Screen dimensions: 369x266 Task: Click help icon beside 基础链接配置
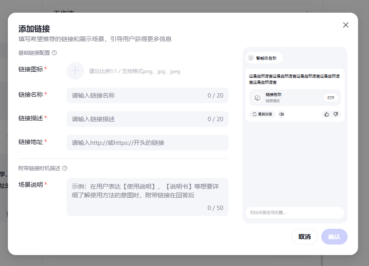(54, 53)
